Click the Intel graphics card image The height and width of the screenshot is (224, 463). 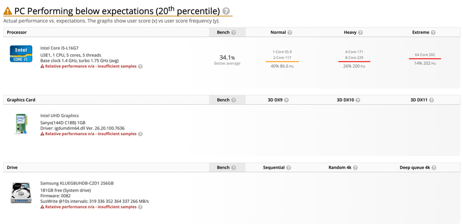[21, 124]
